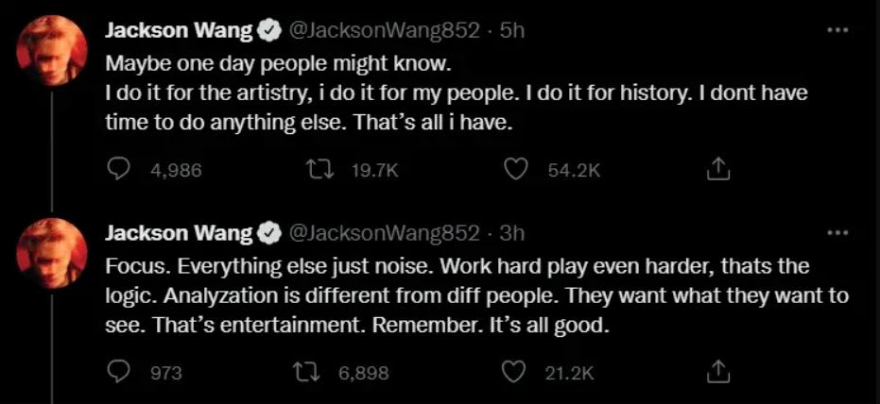Open the 5h timestamp of first tweet

coord(511,31)
